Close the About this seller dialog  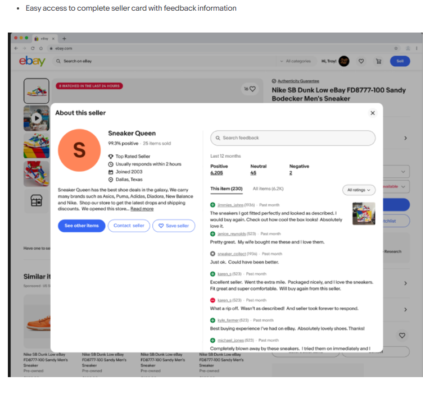coord(372,113)
